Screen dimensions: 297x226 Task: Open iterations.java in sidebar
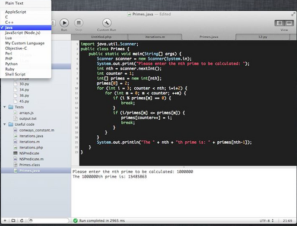(31, 136)
